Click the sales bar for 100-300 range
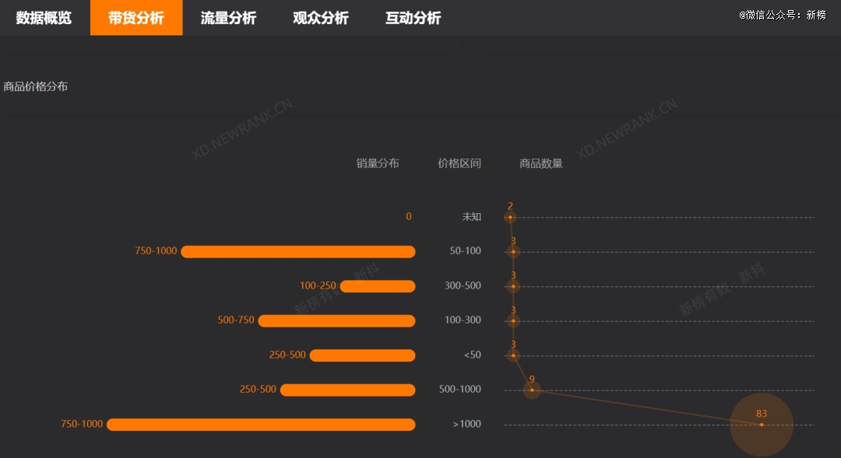Image resolution: width=841 pixels, height=458 pixels. coord(337,321)
